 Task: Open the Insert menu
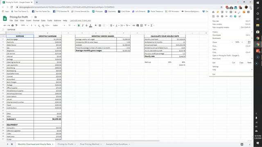tap(29, 20)
